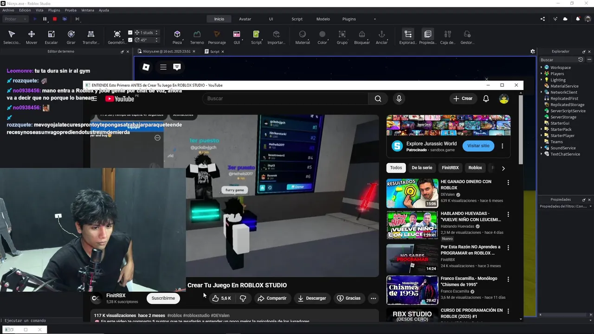This screenshot has height=334, width=594.
Task: Expand the StarterPlayer tree node
Action: pyautogui.click(x=541, y=135)
